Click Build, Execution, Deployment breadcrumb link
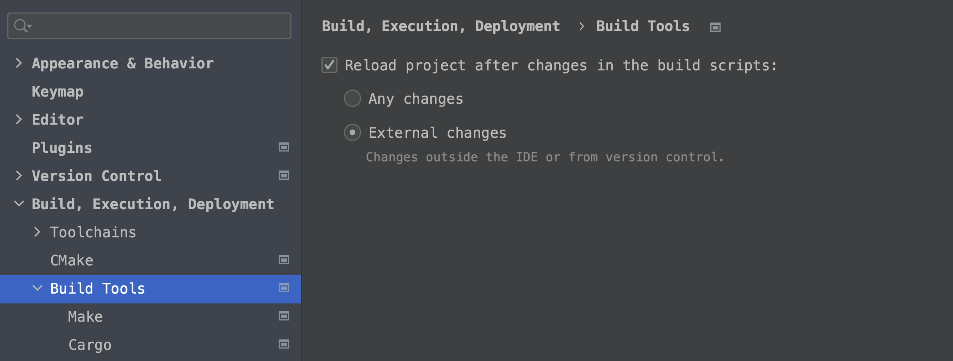 [x=441, y=27]
